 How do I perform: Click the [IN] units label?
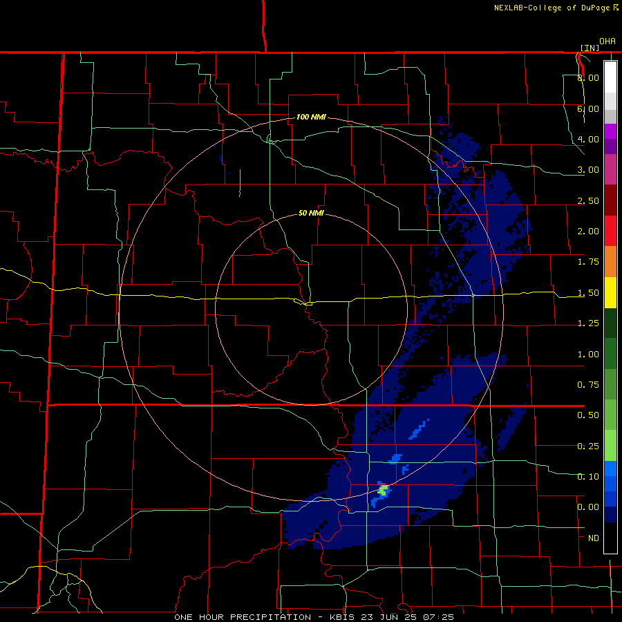click(590, 48)
